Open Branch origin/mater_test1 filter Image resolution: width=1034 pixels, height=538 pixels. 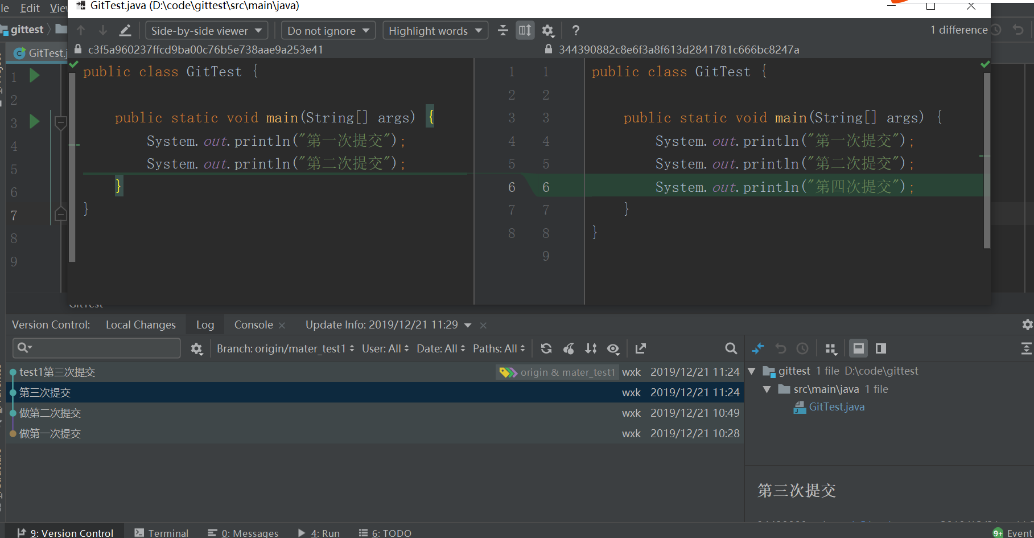(285, 348)
